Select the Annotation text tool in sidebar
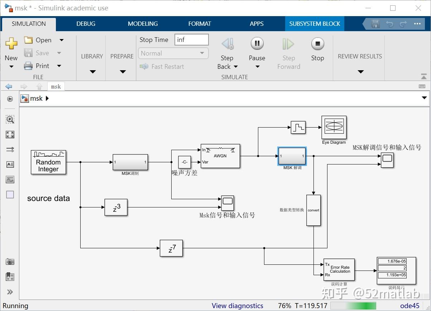Screen dimensions: 431x311 10,164
